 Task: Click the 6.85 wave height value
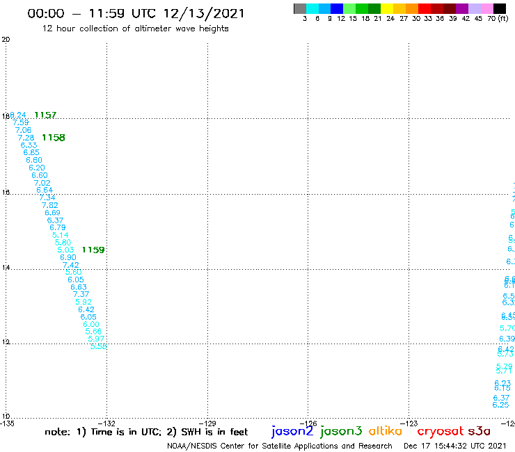31,152
